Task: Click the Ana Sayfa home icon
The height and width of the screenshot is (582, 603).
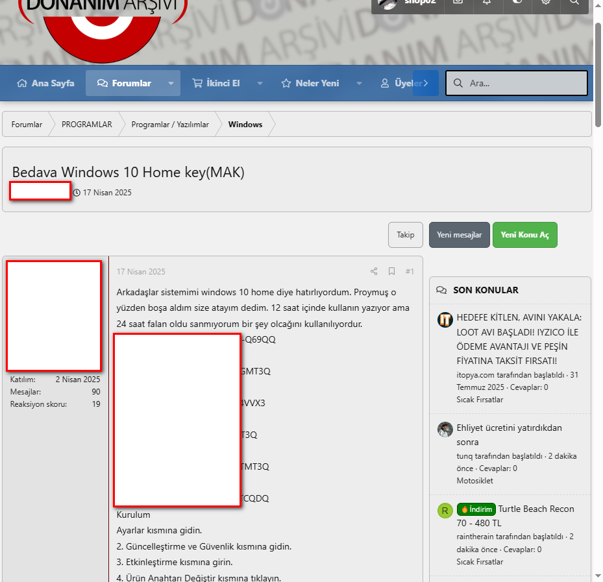Action: [22, 83]
